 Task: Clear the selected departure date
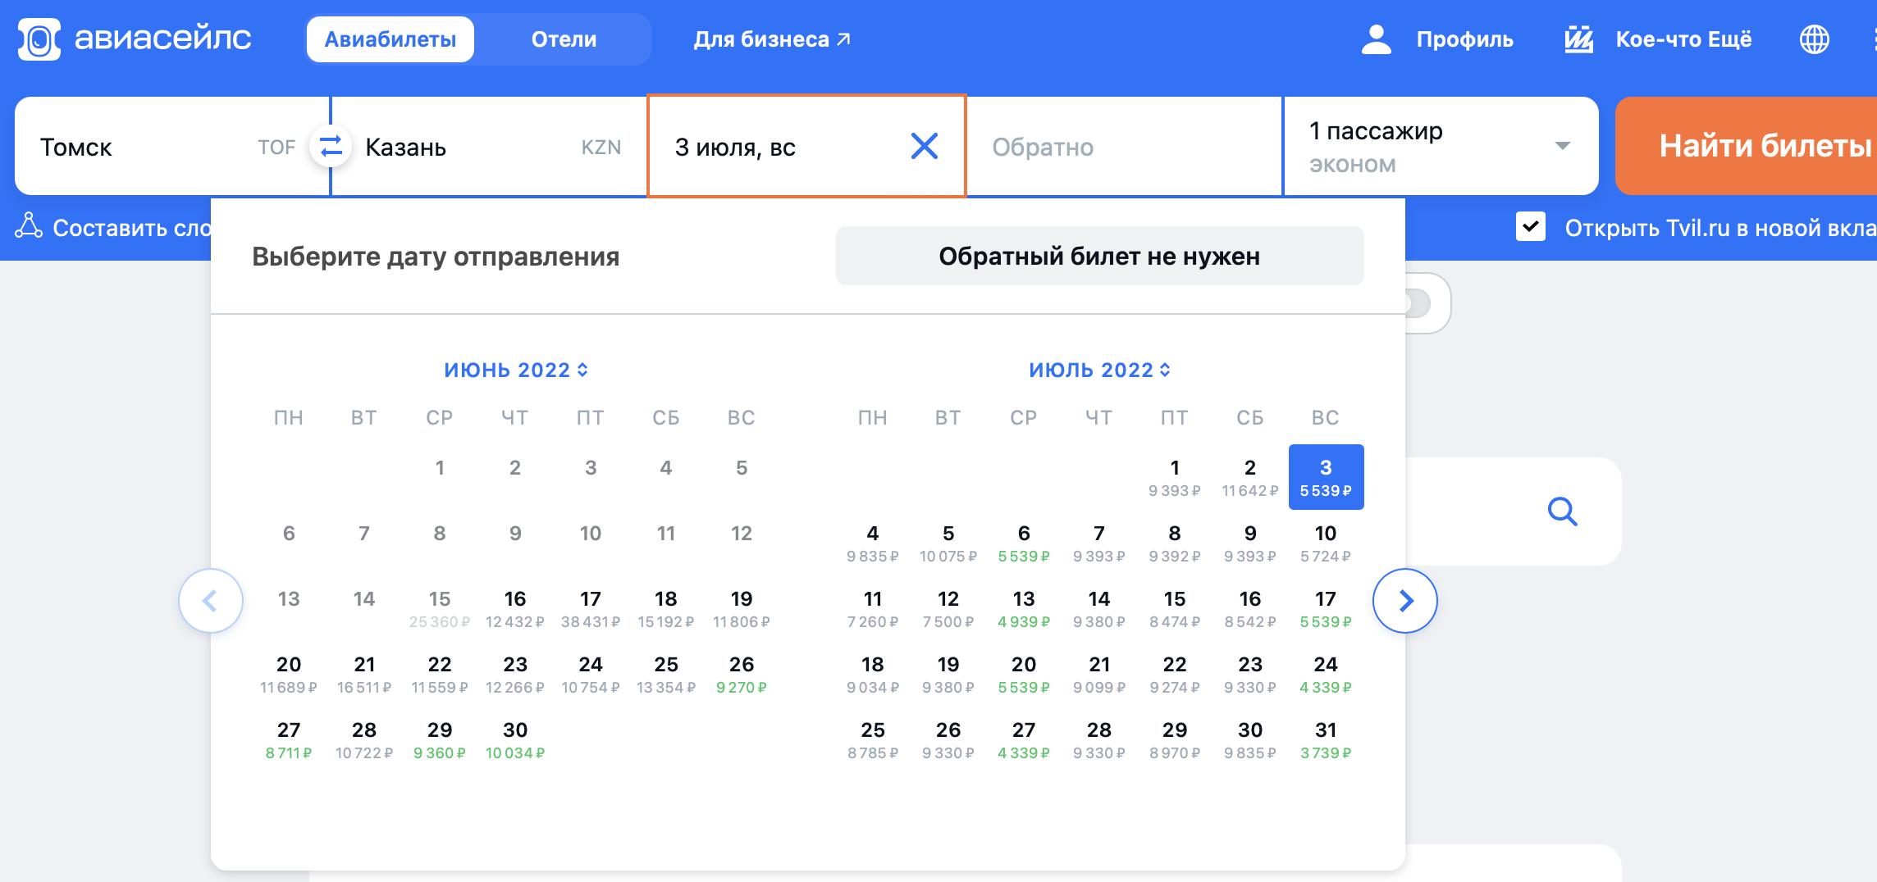pos(925,147)
